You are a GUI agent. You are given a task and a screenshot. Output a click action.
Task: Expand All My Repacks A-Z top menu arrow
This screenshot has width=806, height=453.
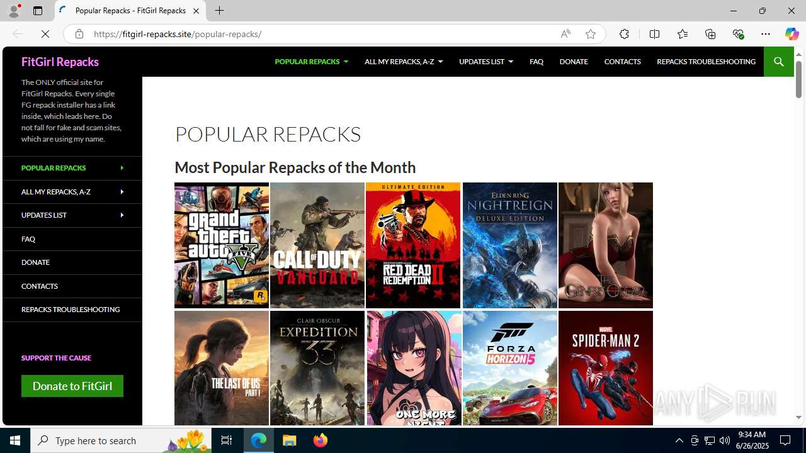[x=440, y=62]
